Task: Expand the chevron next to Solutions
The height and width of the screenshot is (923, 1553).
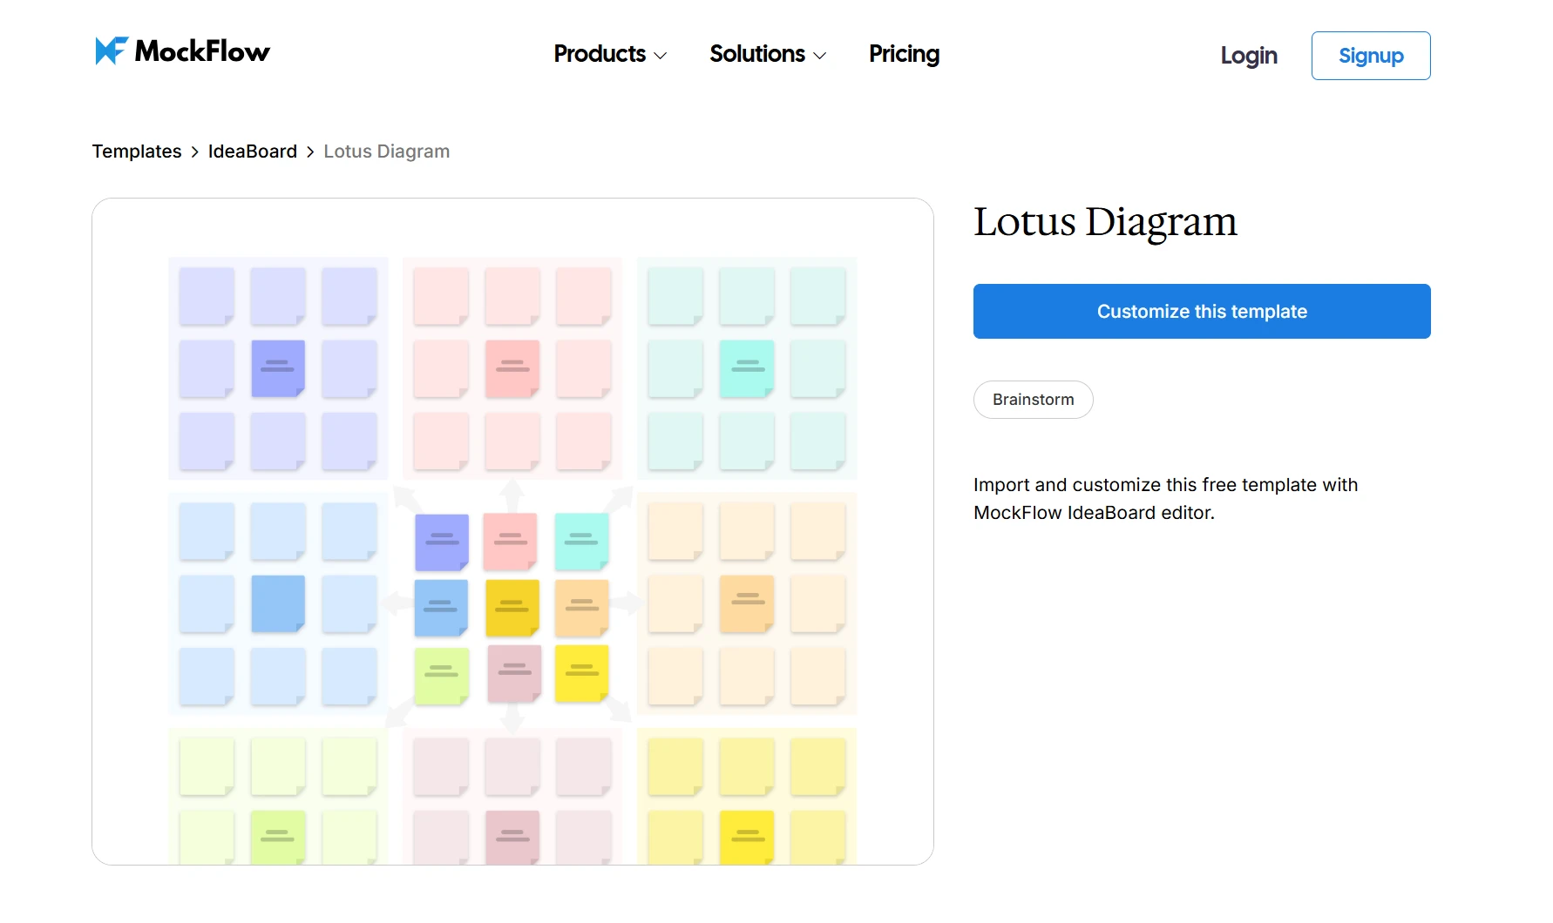Action: click(819, 56)
